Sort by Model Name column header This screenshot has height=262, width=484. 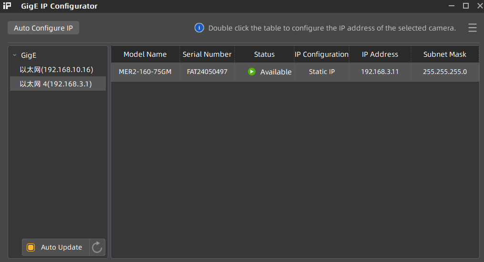click(x=145, y=54)
